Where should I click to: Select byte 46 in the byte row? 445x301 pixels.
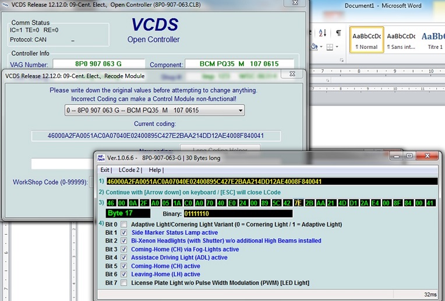tap(111, 203)
